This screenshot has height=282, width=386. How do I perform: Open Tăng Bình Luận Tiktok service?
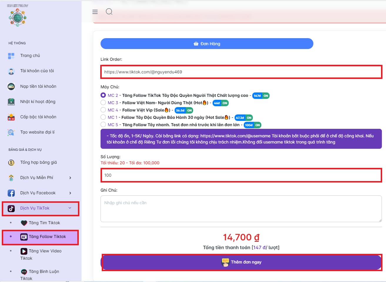[x=40, y=275]
